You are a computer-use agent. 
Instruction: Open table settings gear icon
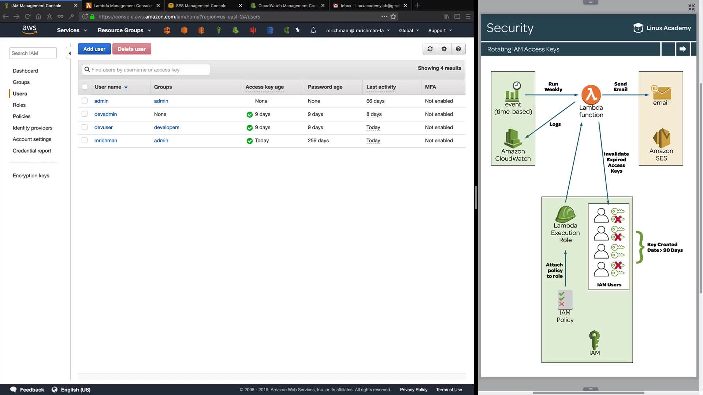coord(444,49)
